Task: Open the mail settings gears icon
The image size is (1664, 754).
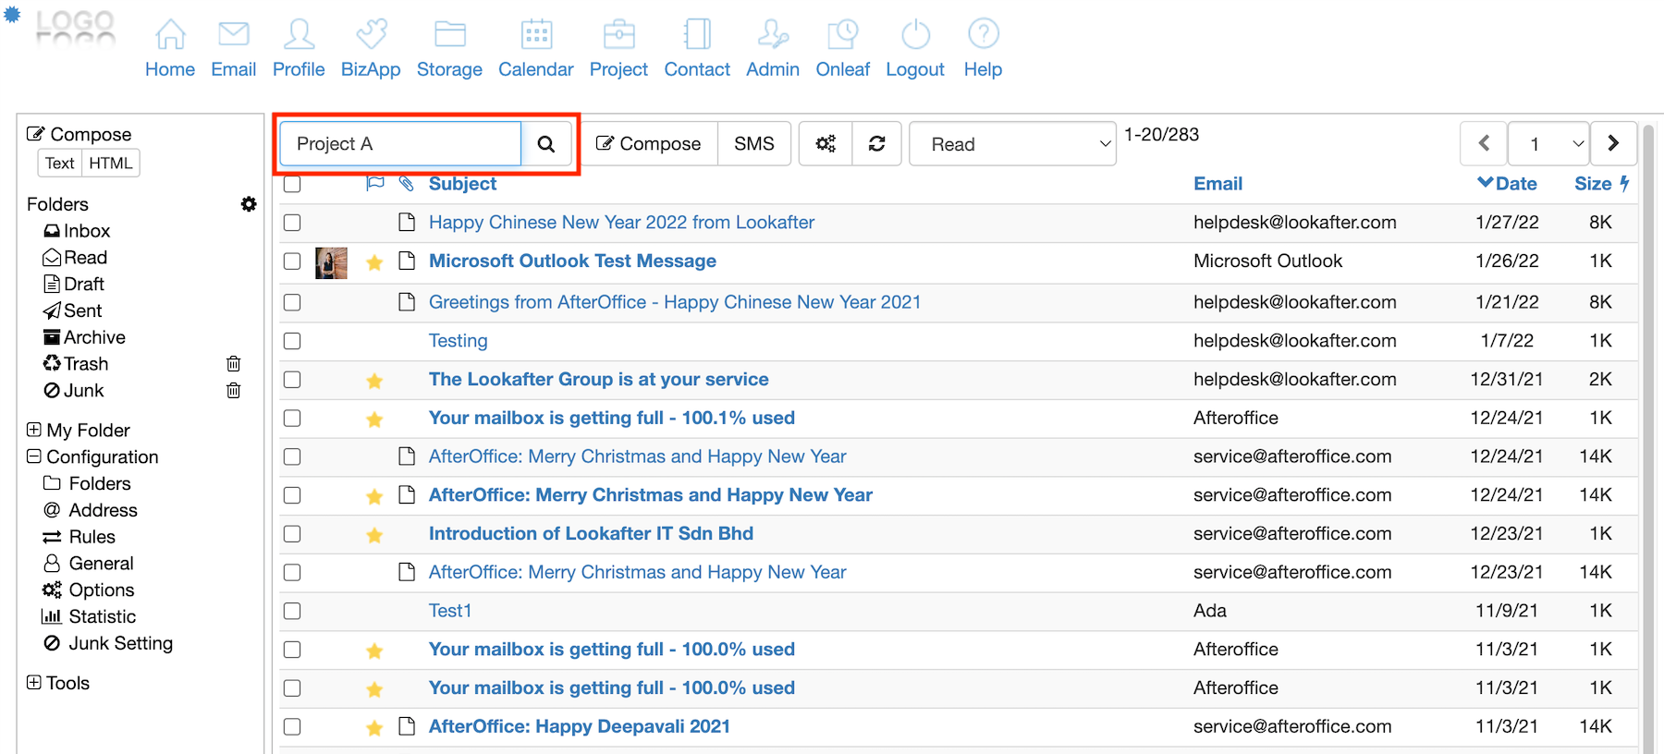Action: tap(826, 144)
